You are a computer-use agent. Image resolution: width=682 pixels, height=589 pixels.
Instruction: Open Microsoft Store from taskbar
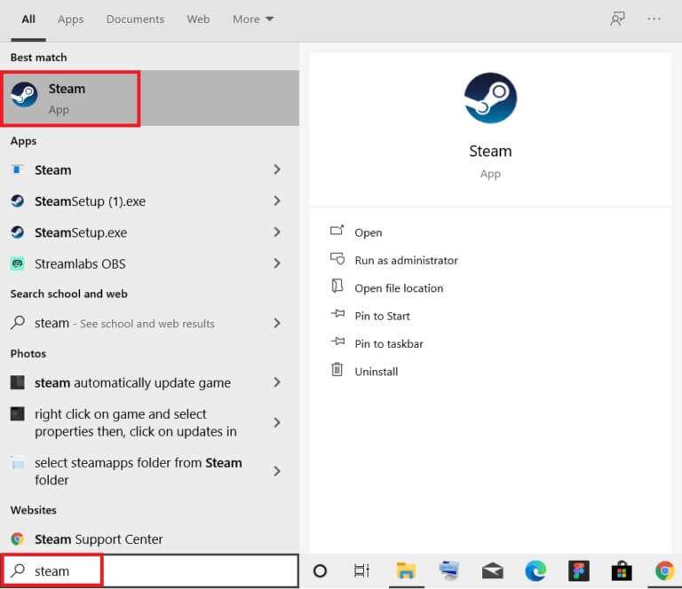pyautogui.click(x=622, y=570)
